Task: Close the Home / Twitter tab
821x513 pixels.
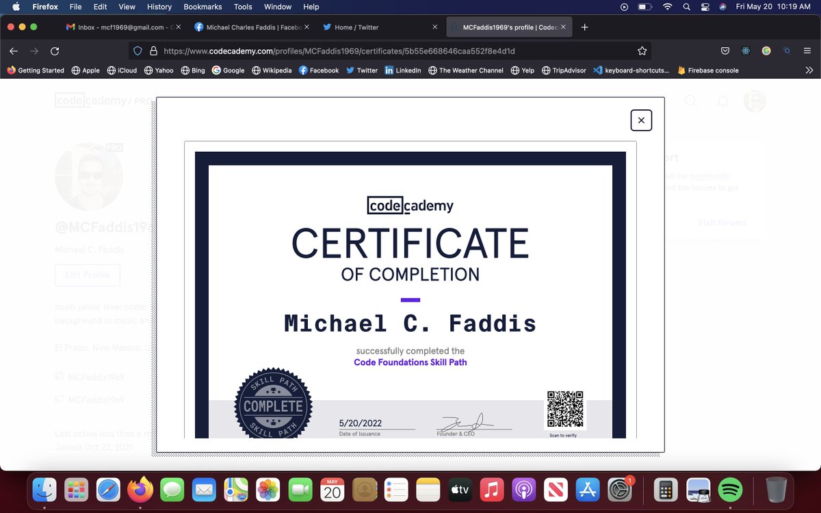Action: (x=434, y=27)
